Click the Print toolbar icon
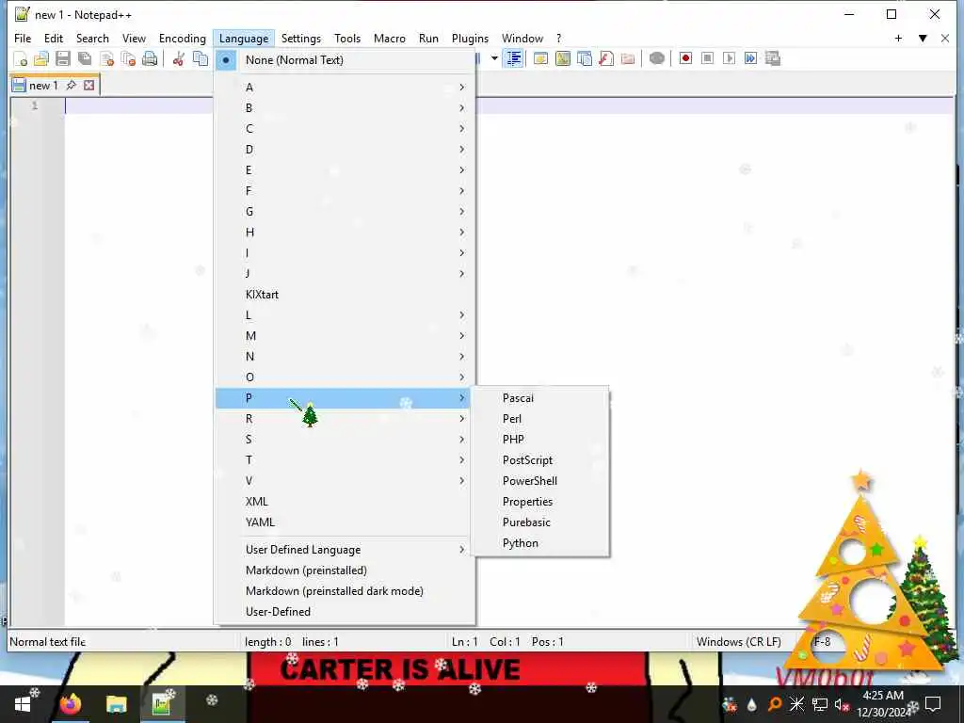This screenshot has width=964, height=723. 150,59
